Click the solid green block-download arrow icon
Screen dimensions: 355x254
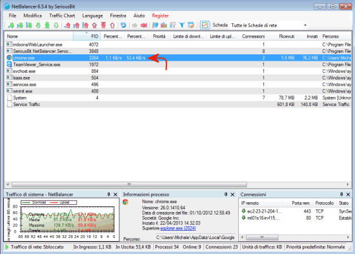47,25
